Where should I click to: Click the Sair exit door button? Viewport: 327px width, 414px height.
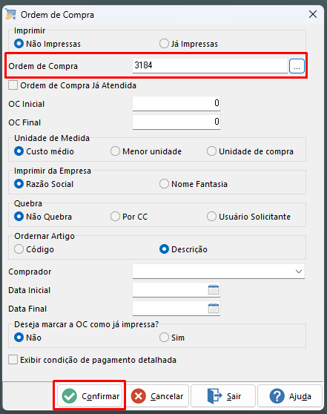(x=223, y=395)
